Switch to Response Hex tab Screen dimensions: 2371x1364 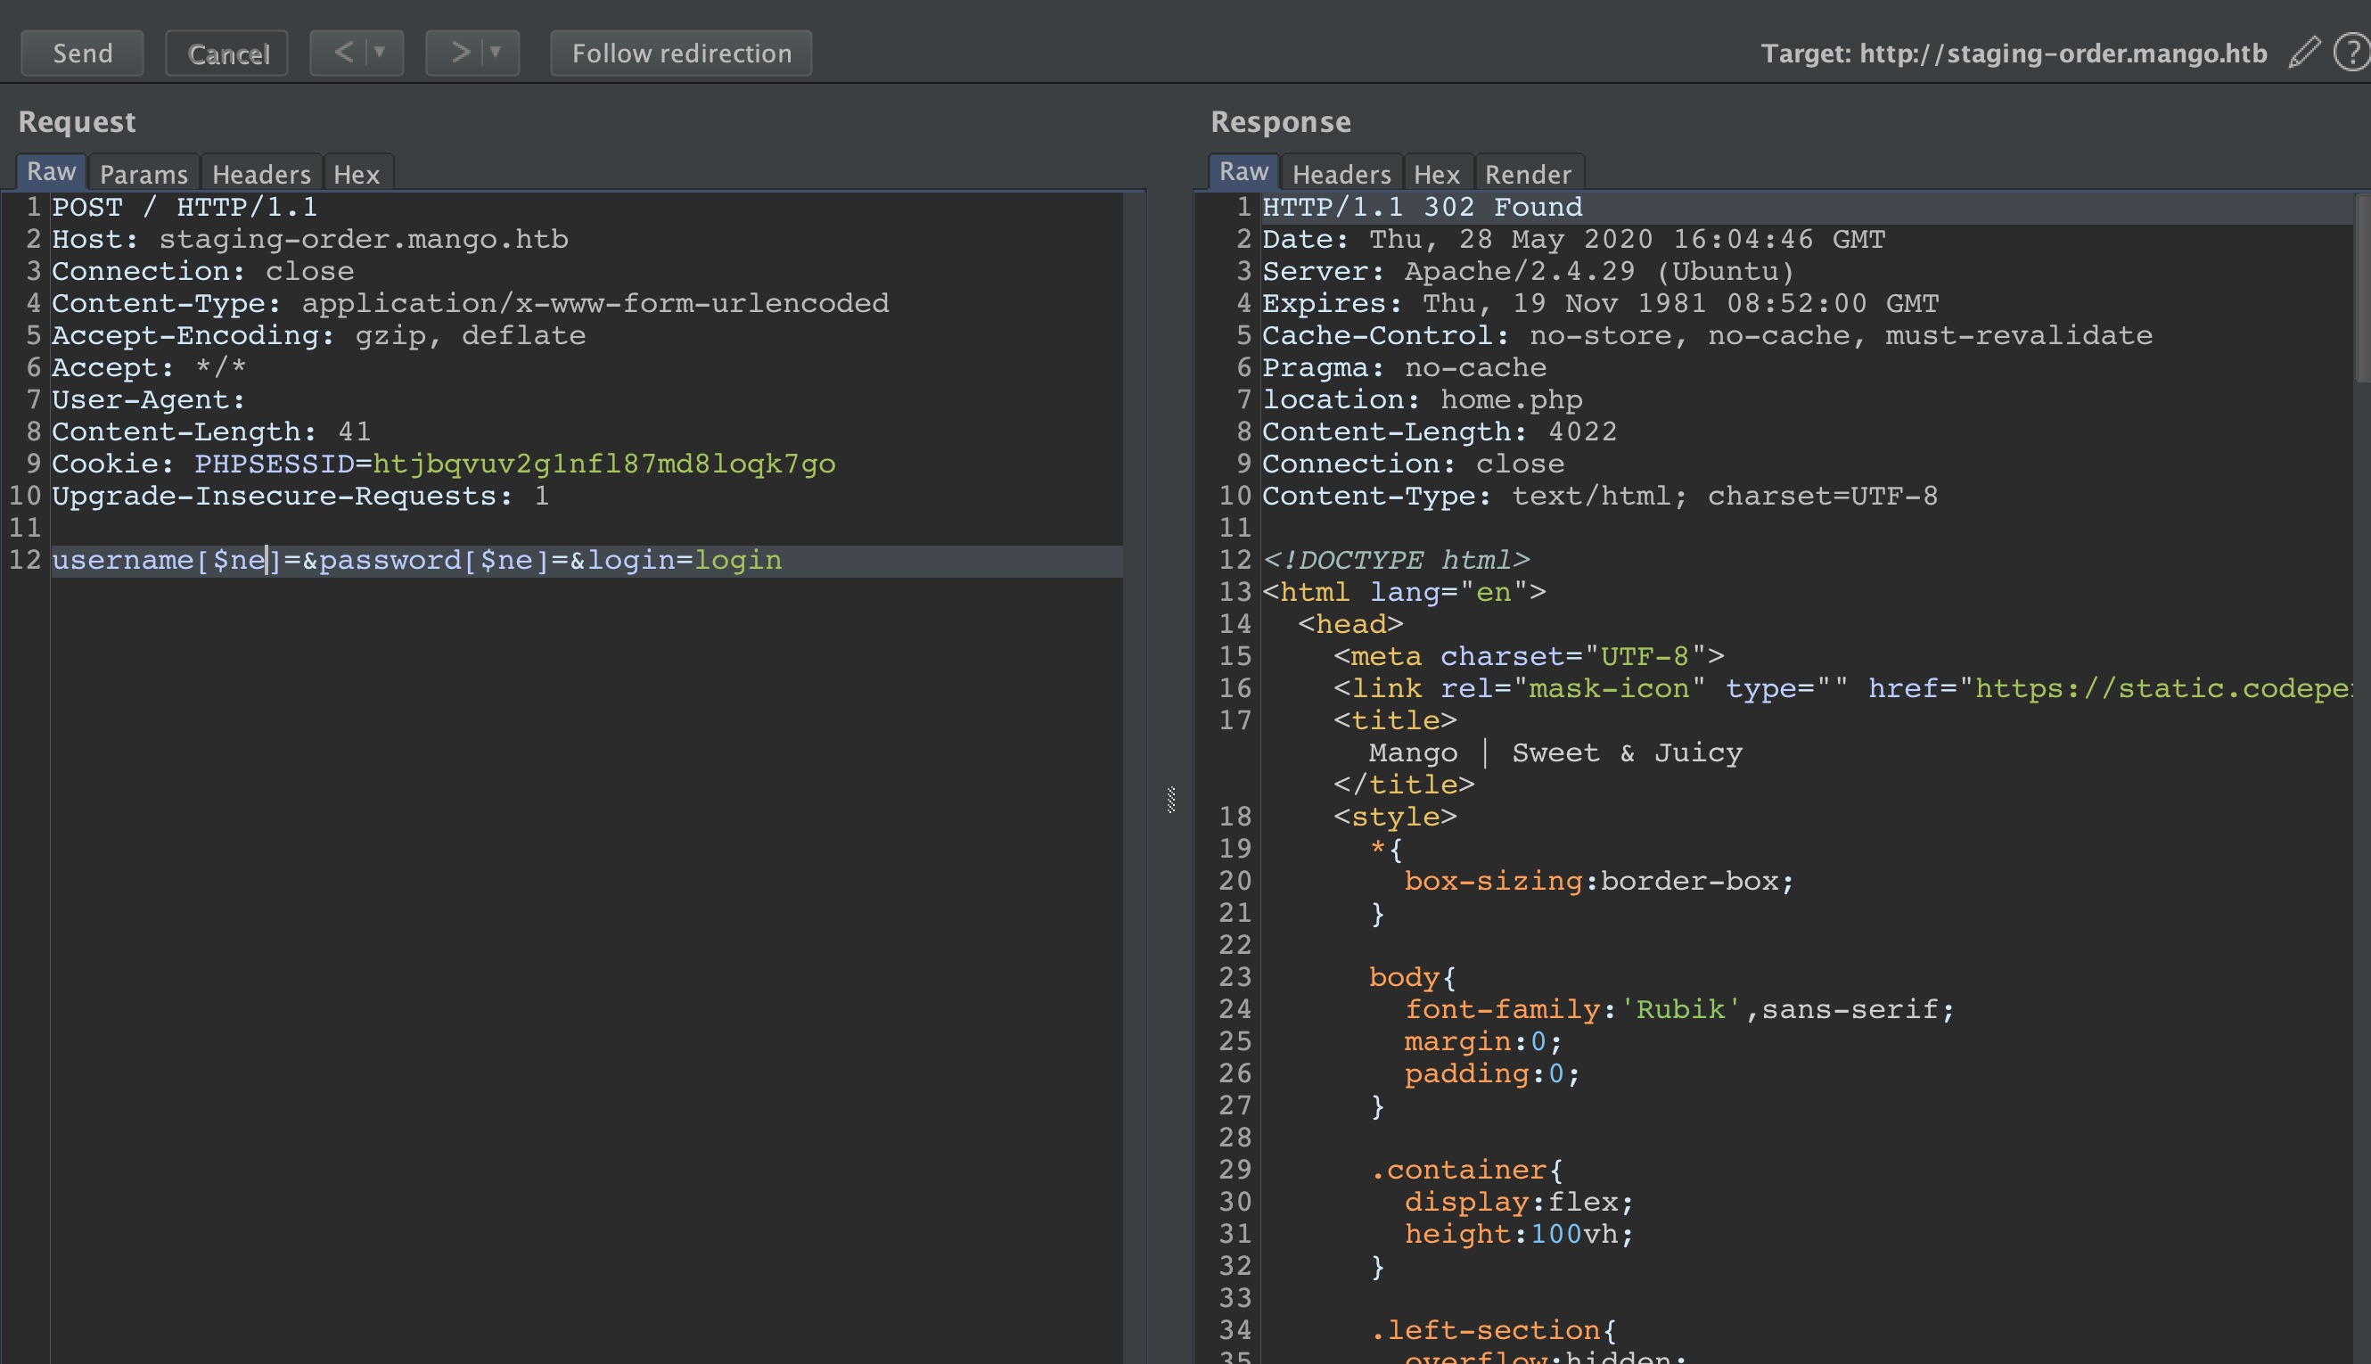(x=1438, y=174)
